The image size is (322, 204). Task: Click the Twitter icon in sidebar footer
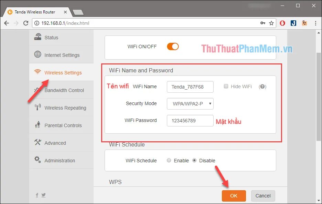pyautogui.click(x=44, y=195)
